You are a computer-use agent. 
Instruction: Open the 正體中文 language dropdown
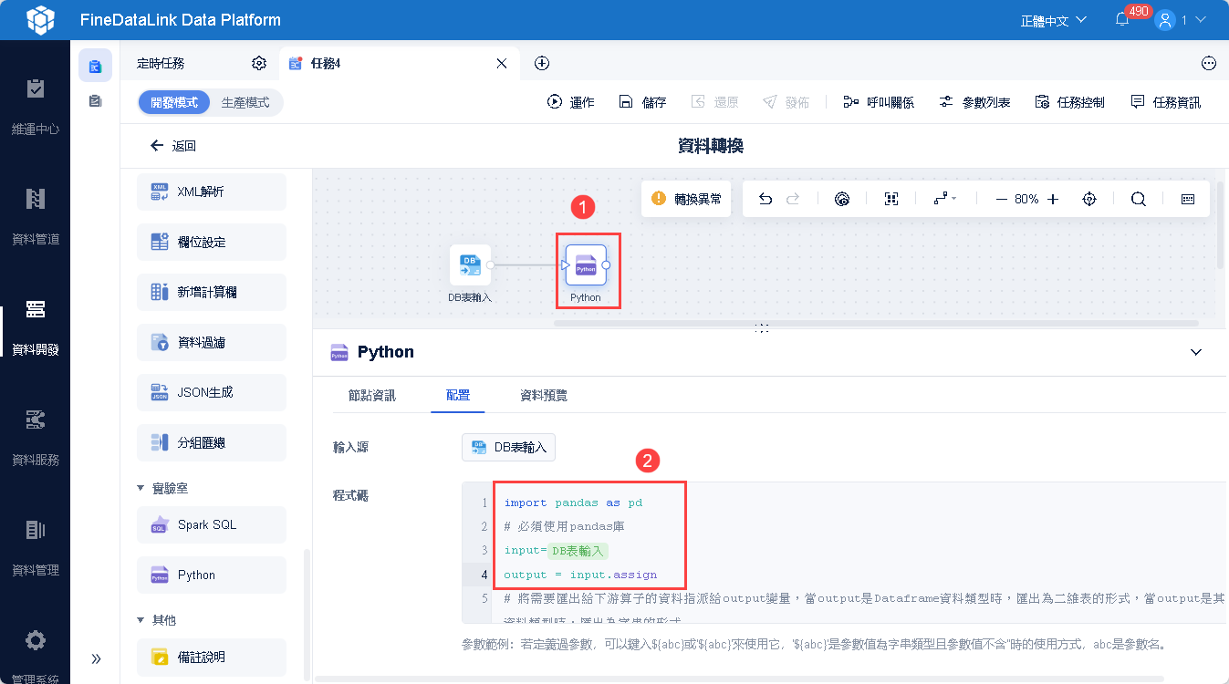1054,20
